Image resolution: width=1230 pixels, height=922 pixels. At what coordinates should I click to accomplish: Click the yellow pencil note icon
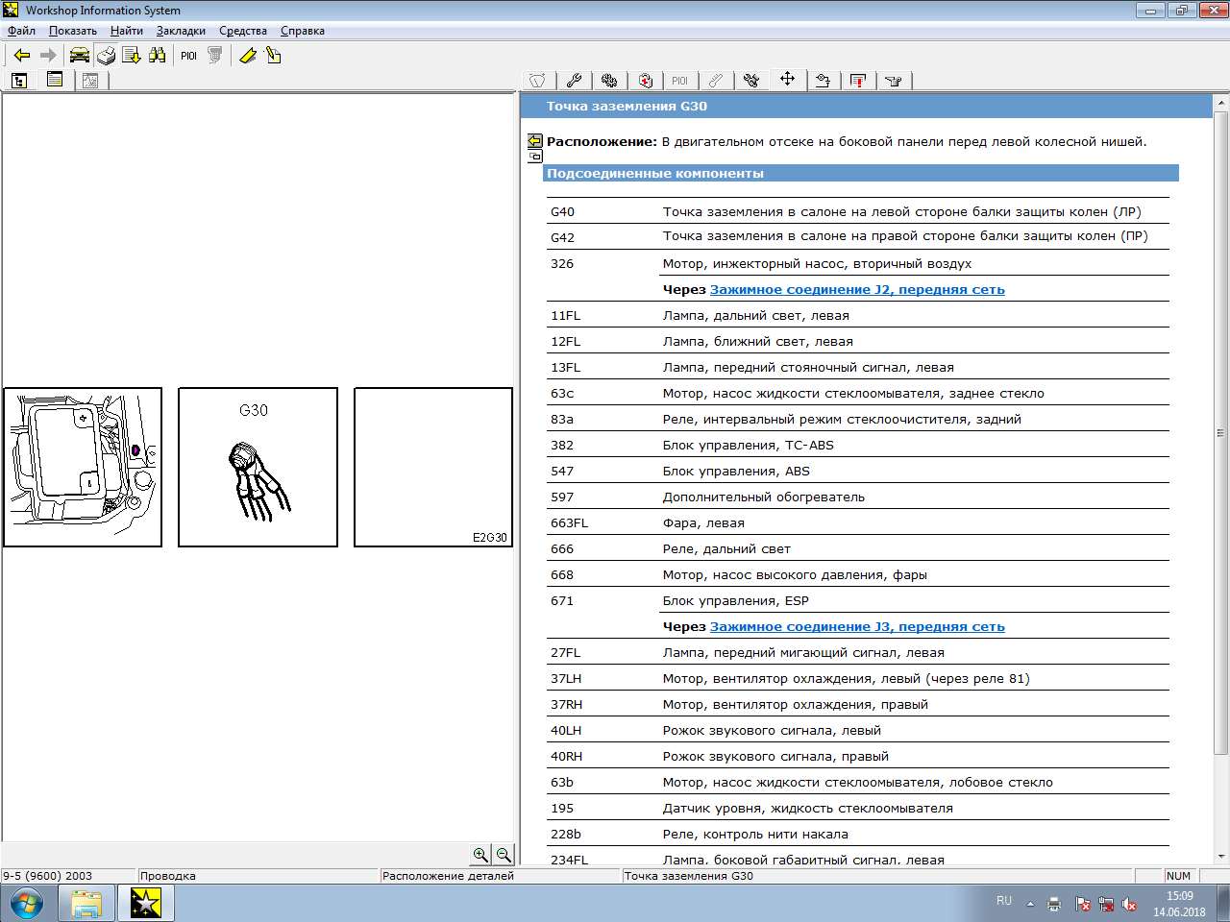click(247, 56)
